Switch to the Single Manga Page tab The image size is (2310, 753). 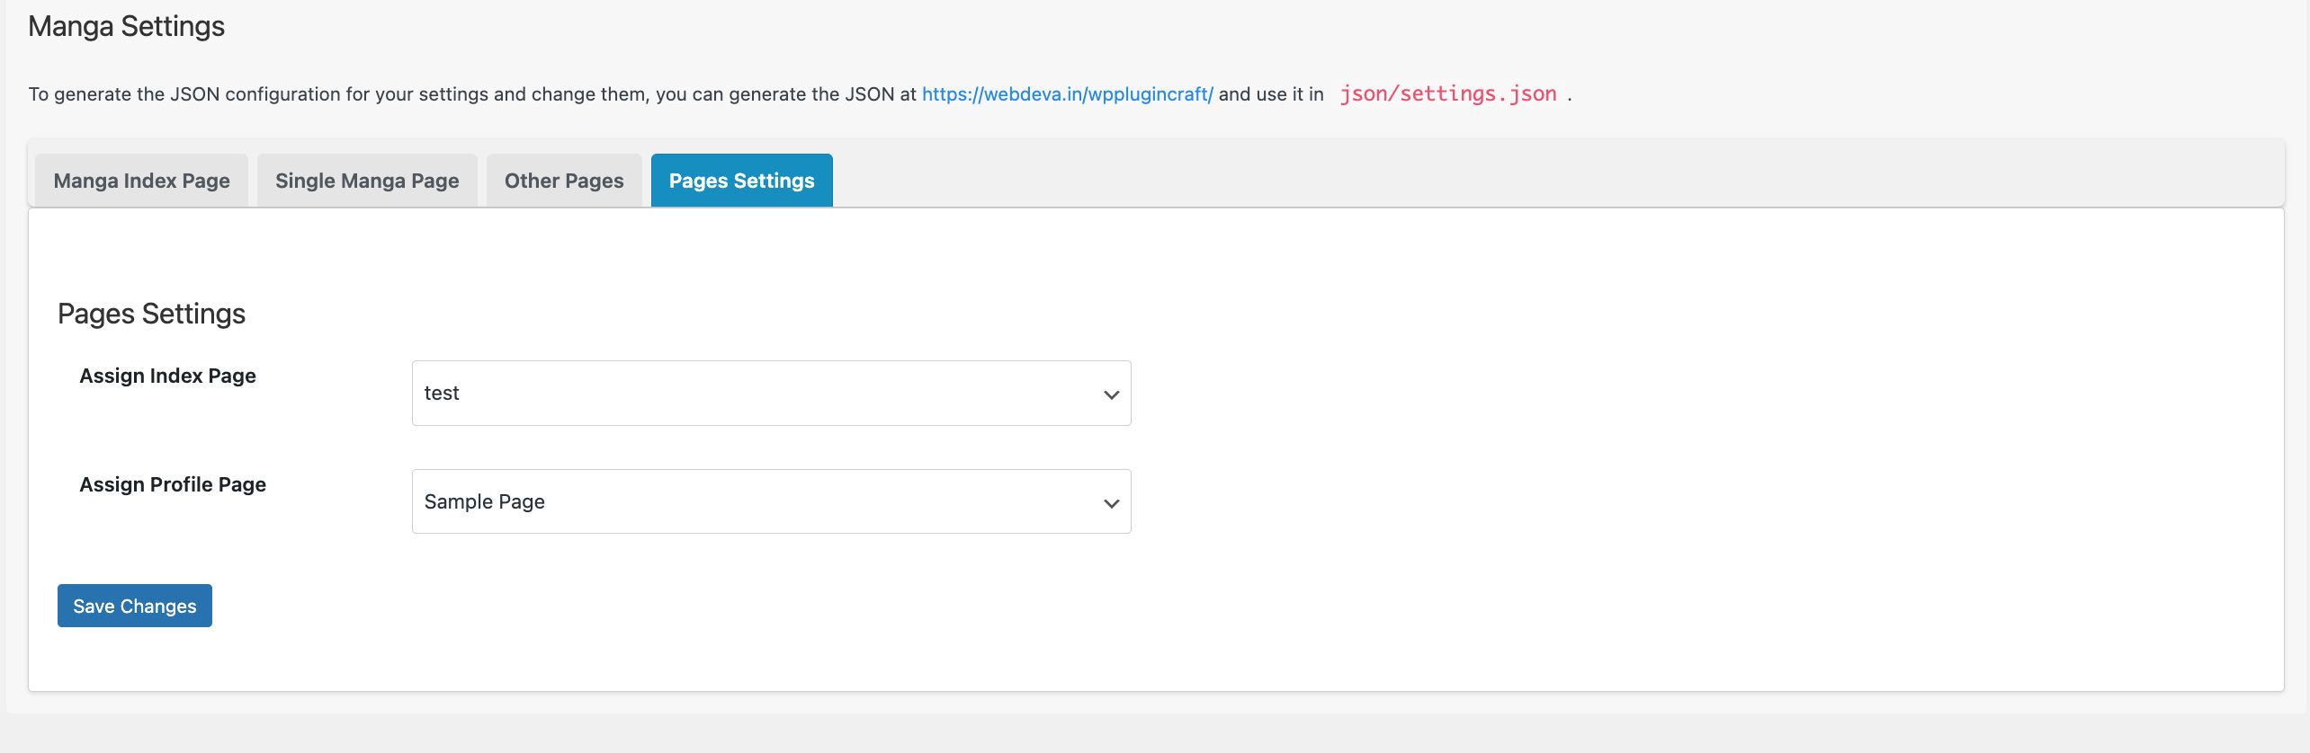point(367,181)
